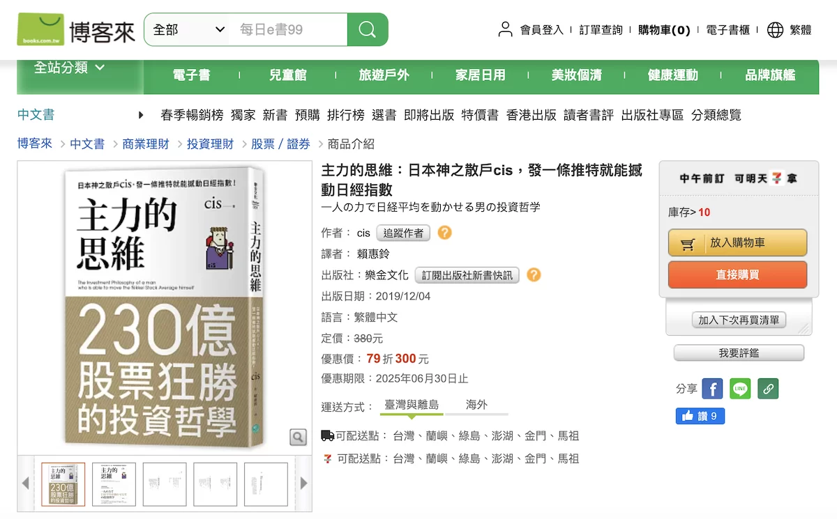The height and width of the screenshot is (519, 837).
Task: Go to 特價書 link
Action: click(x=480, y=115)
